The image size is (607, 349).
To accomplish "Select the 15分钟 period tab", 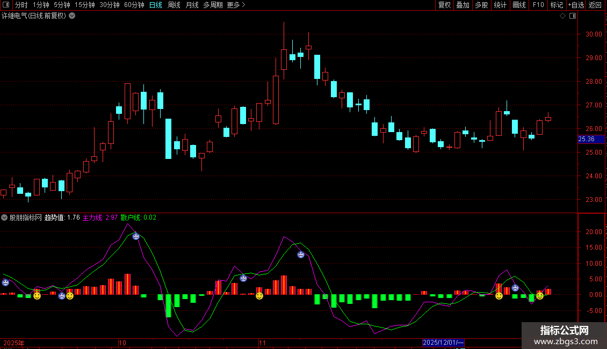I will 85,5.
